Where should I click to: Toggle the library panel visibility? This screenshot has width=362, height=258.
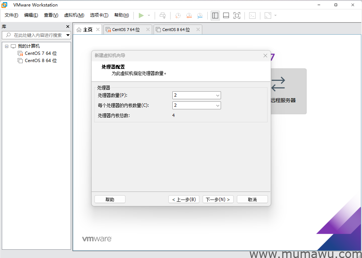[215, 15]
